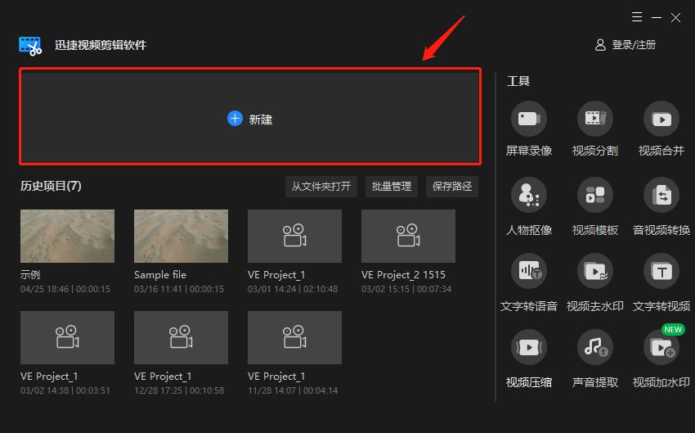Screen dimensions: 695x433
Task: Open the Sample file project thumbnail
Action: click(181, 236)
